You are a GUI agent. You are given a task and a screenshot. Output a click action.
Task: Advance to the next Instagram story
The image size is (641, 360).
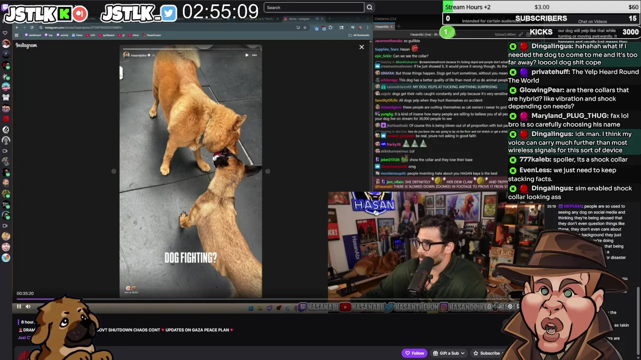coord(267,171)
